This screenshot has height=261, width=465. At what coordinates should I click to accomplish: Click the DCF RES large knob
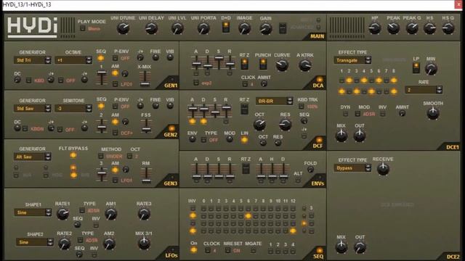pyautogui.click(x=285, y=125)
